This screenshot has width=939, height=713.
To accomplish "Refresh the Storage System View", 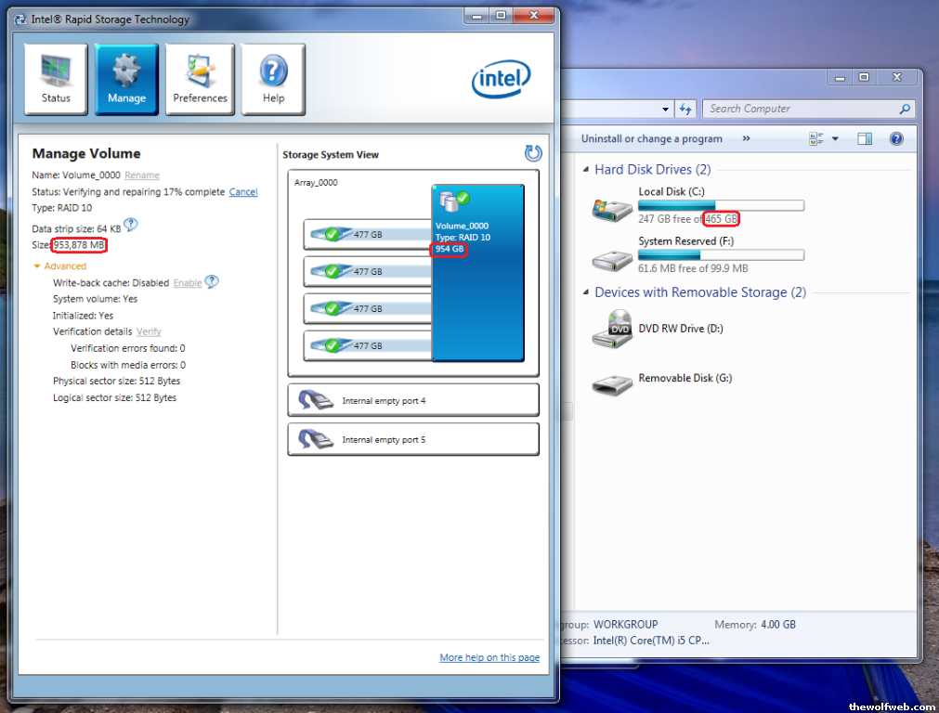I will (532, 153).
